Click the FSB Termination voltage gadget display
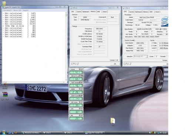This screenshot has width=185, height=139. pyautogui.click(x=76, y=86)
